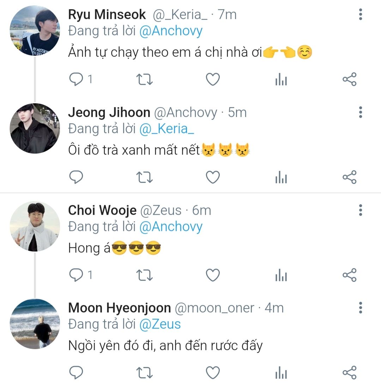Open the @_Keria_ mention link
This screenshot has height=386, width=381.
coord(167,129)
